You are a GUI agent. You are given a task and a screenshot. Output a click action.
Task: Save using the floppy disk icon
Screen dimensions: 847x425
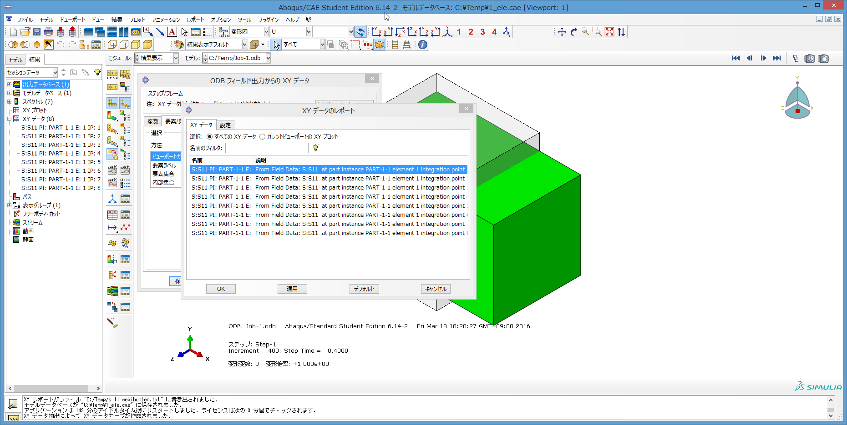pyautogui.click(x=37, y=32)
